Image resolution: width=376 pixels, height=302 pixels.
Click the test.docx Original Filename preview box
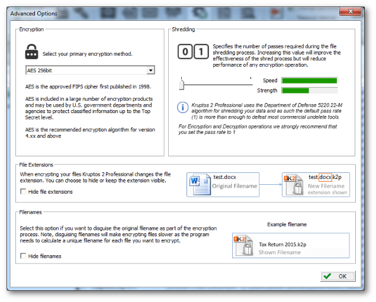[x=223, y=185]
